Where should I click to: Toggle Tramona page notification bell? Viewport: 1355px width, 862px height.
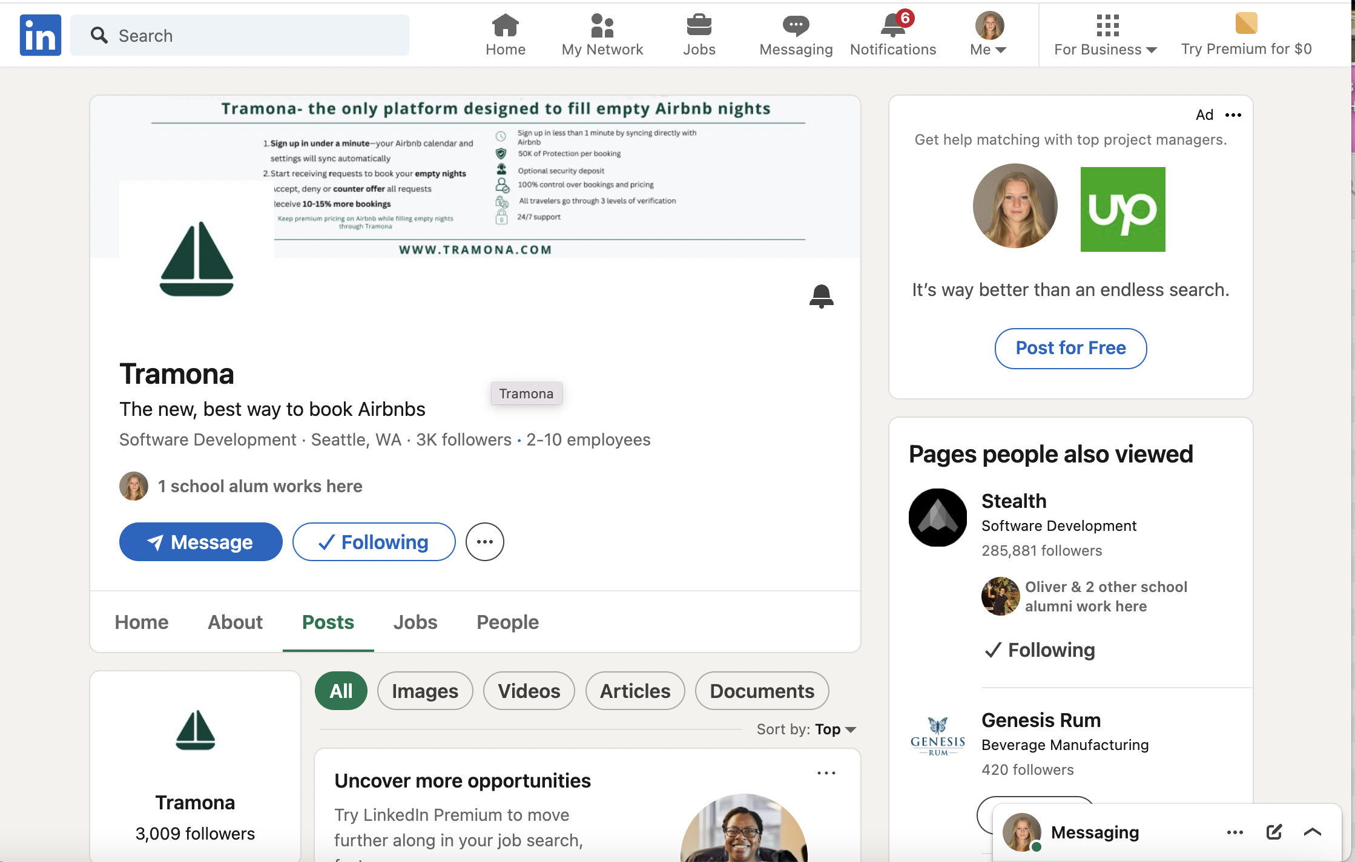[x=821, y=296]
